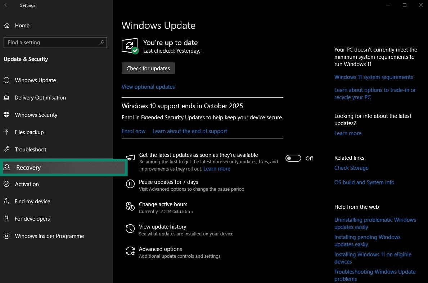The width and height of the screenshot is (428, 283).
Task: Click the Change active hours clock icon
Action: (x=130, y=206)
